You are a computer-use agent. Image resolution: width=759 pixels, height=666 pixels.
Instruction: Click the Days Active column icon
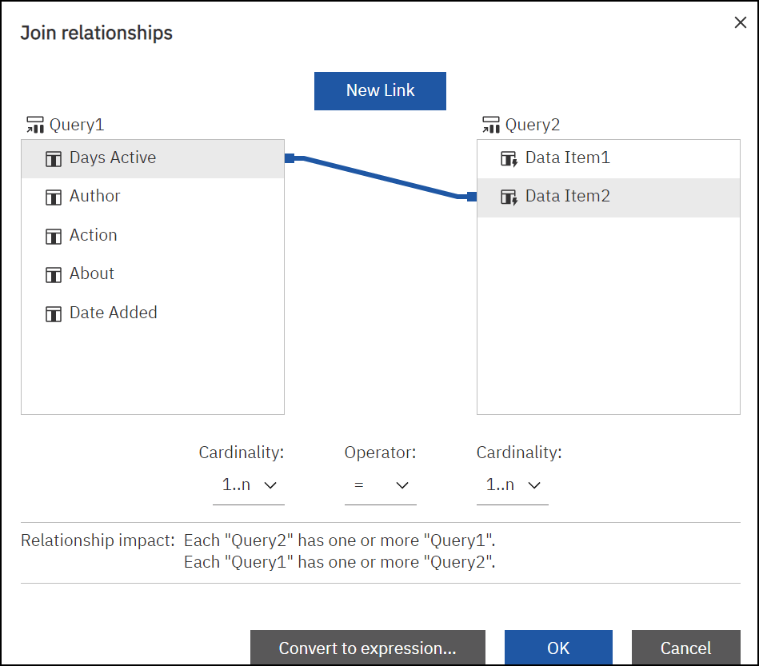54,158
